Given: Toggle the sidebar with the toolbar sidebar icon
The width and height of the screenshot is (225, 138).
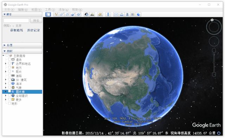Looking at the screenshot, I should tap(48, 14).
